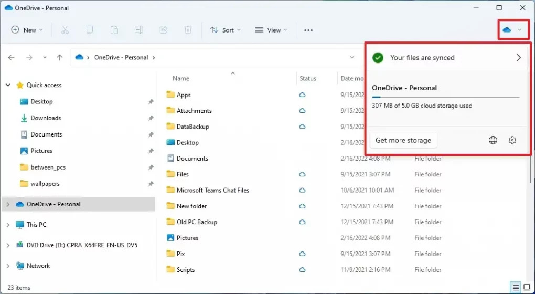Select between_pcs folder in sidebar
535x294 pixels.
tap(48, 167)
